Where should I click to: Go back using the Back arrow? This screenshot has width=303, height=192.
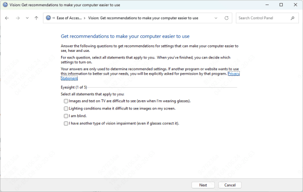7,18
